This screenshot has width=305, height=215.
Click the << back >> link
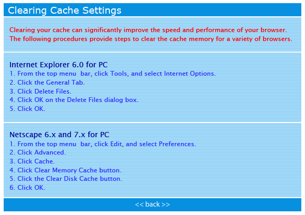click(152, 204)
